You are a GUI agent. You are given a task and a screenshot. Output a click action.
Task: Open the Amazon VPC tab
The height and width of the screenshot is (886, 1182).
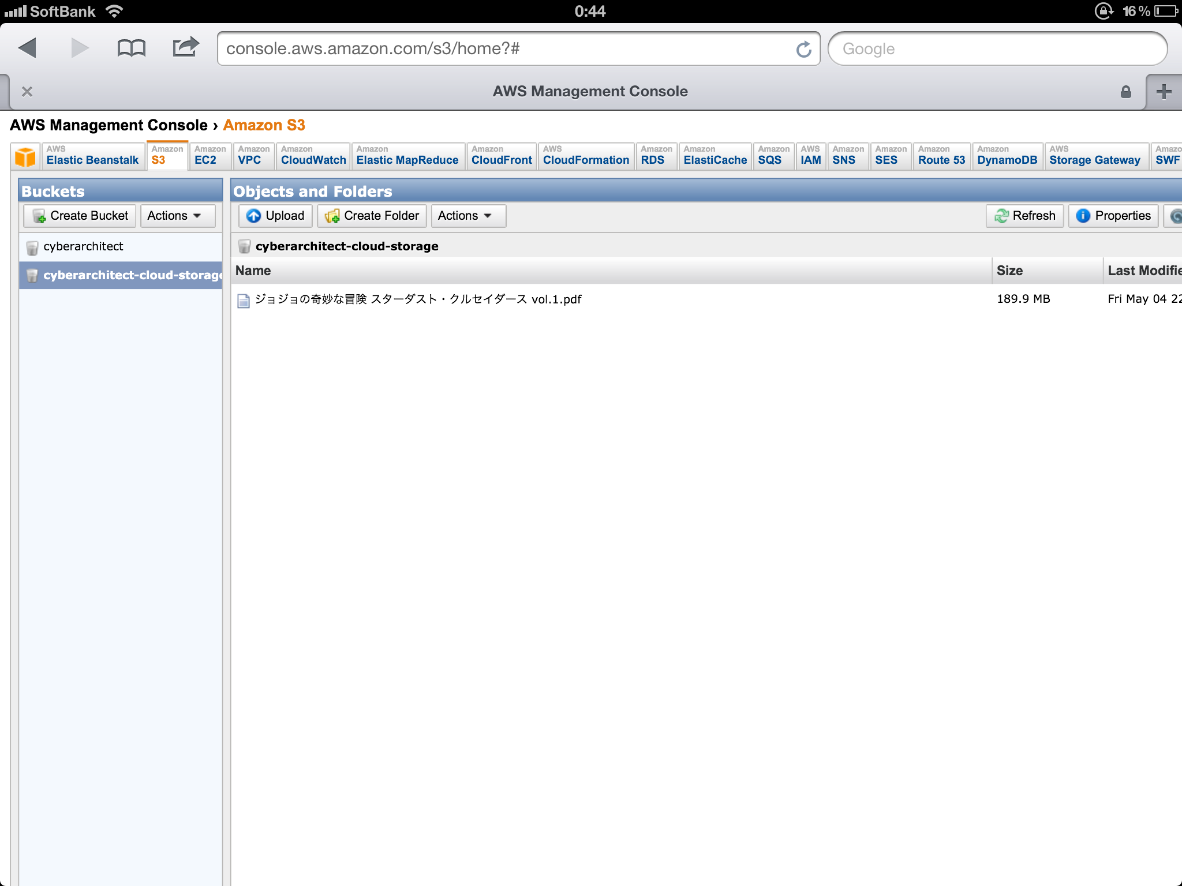pyautogui.click(x=253, y=156)
